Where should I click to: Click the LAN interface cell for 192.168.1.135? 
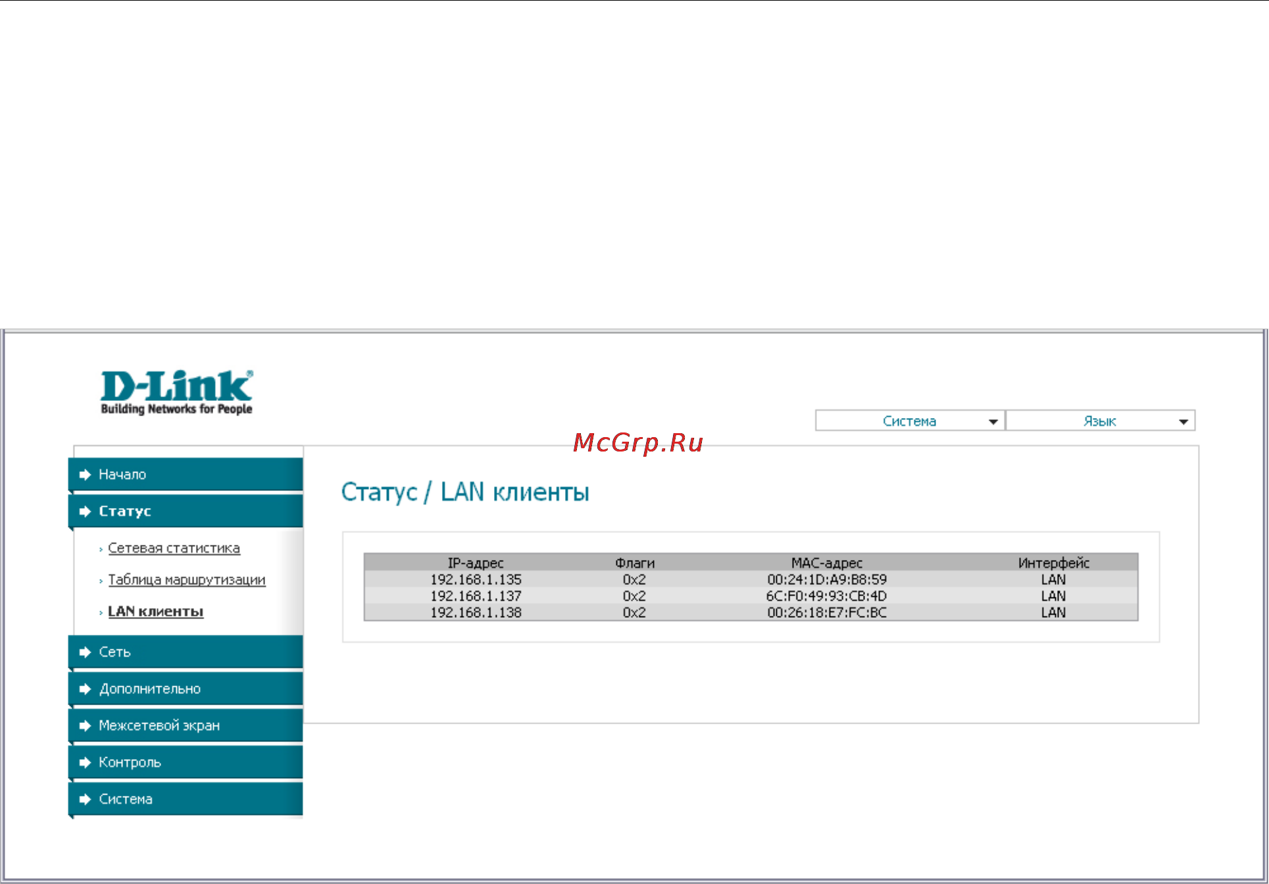point(1054,580)
